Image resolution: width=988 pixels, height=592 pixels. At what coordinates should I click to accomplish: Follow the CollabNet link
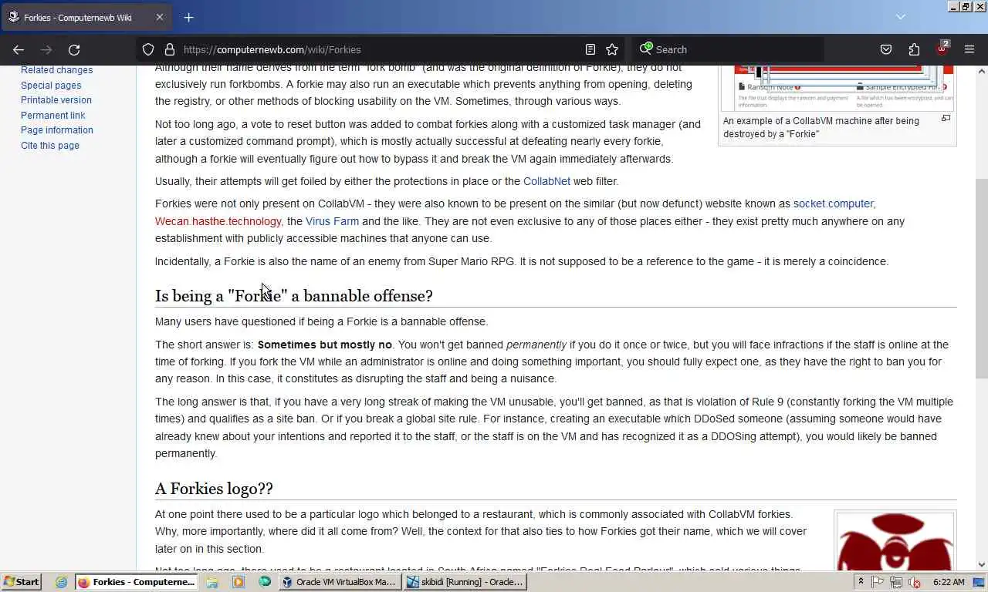click(546, 181)
